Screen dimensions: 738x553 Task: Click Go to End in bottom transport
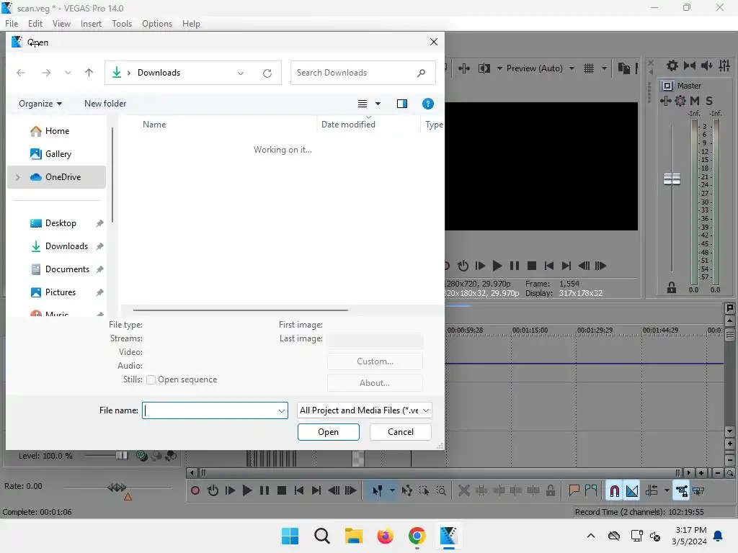[316, 490]
